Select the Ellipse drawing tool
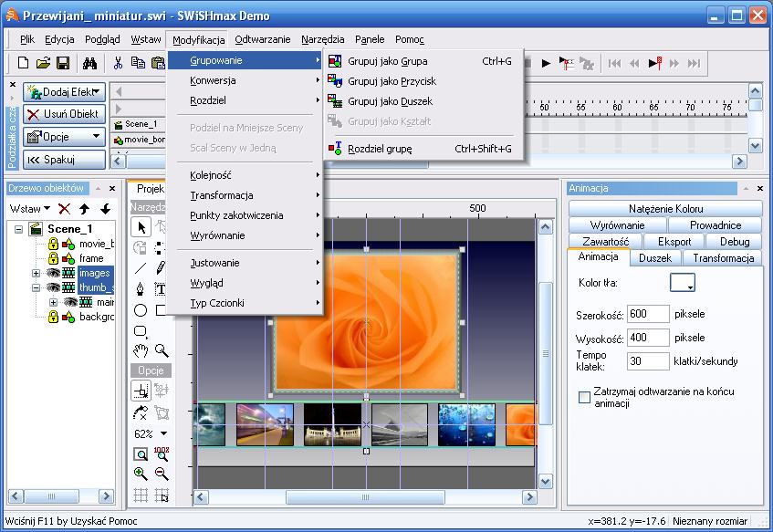The image size is (773, 532). (x=141, y=311)
